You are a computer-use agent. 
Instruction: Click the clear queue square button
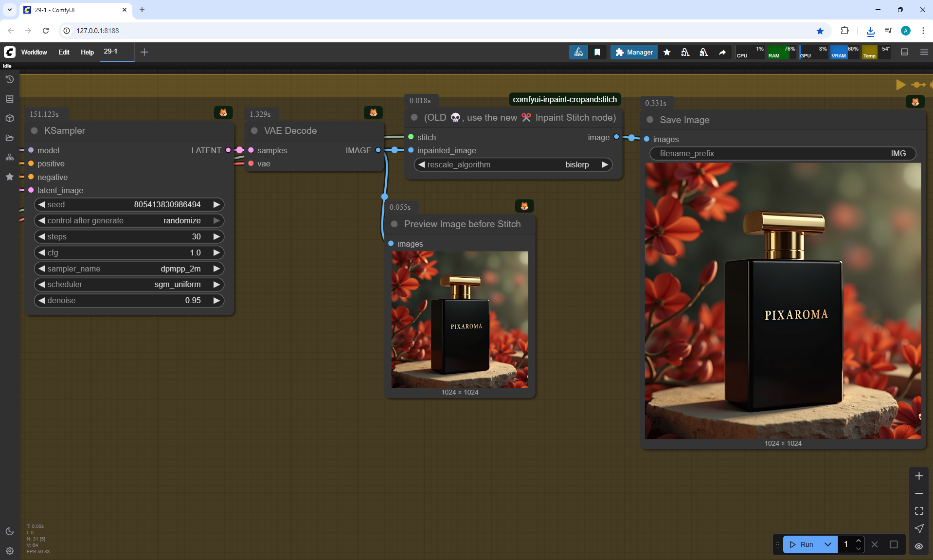pyautogui.click(x=894, y=544)
